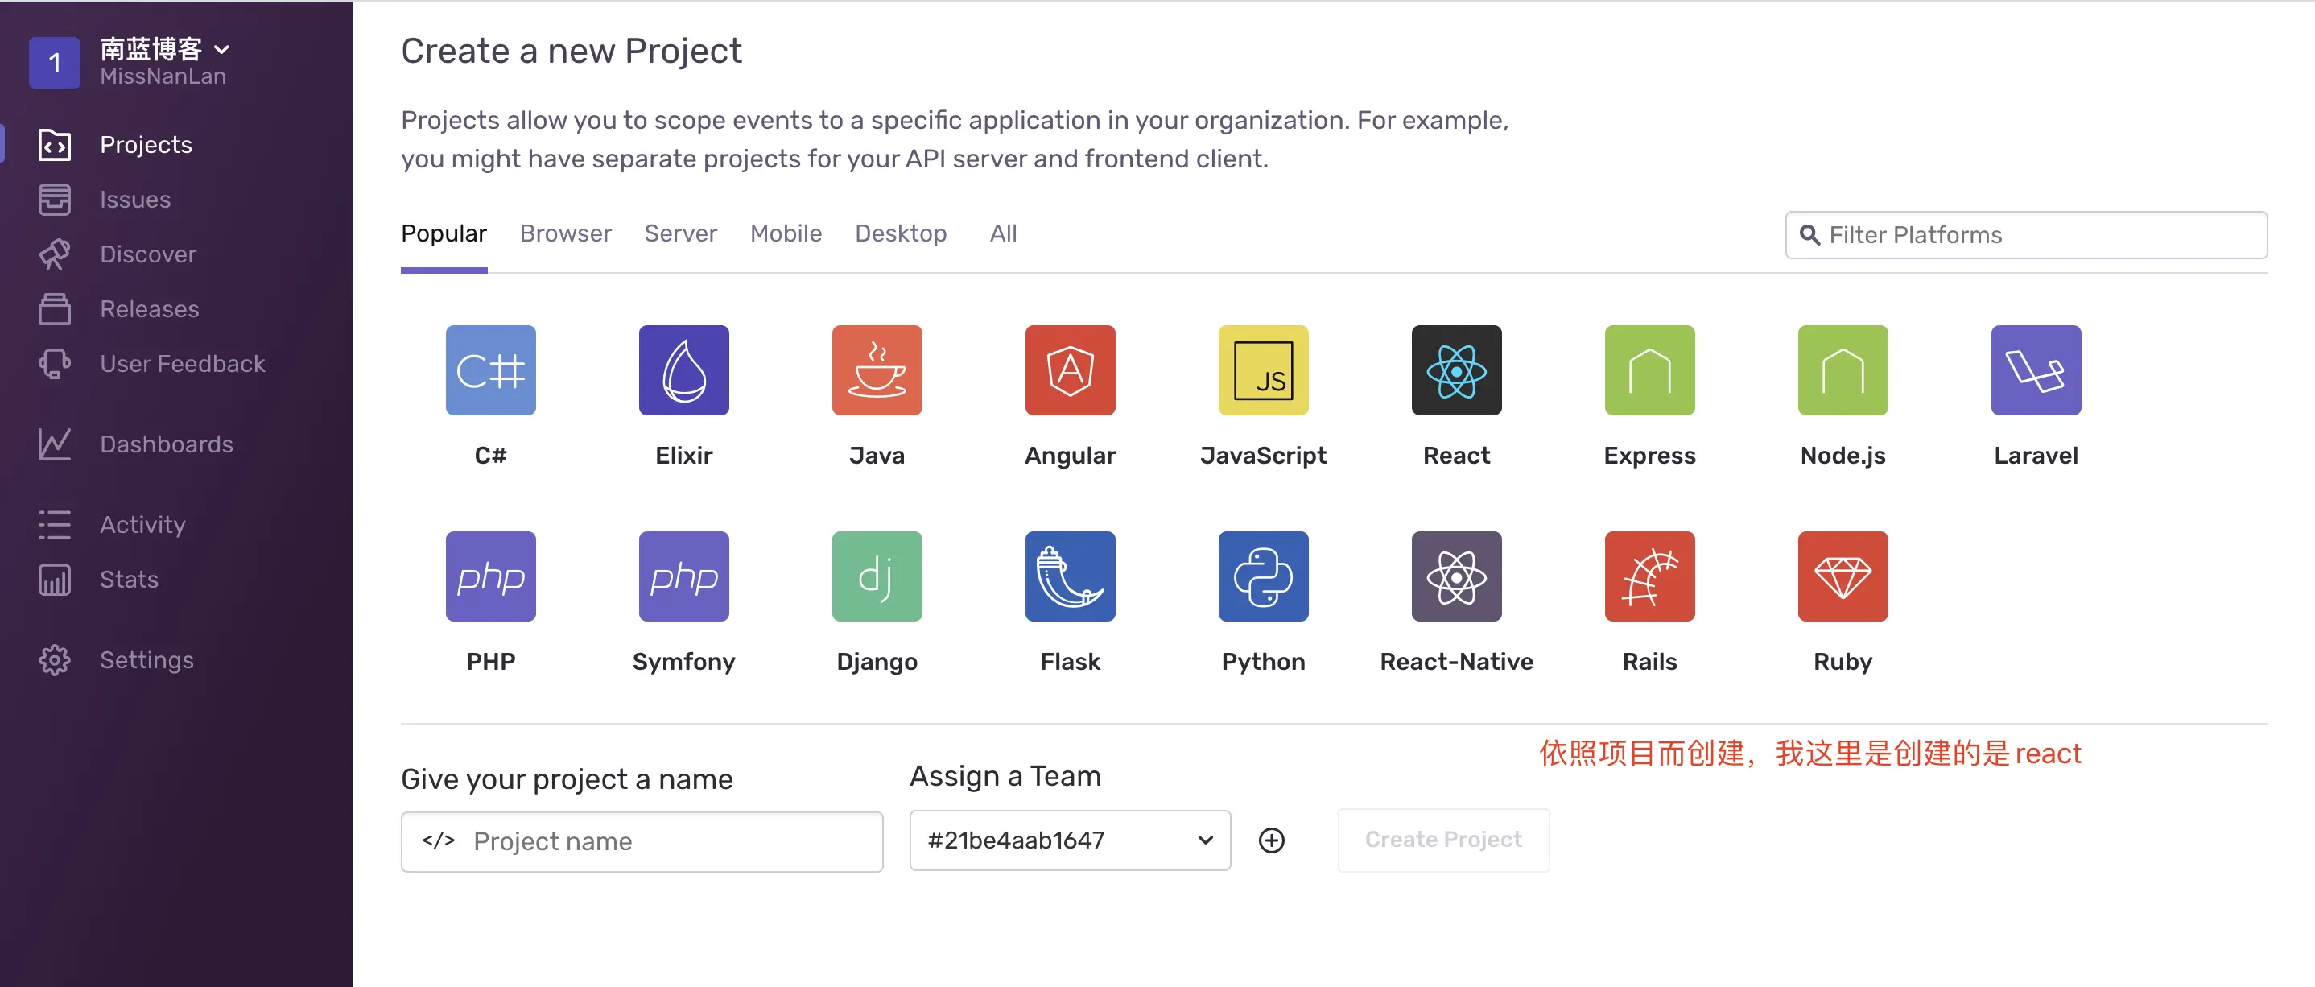Open Settings in the sidebar
Viewport: 2315px width, 987px height.
(146, 660)
